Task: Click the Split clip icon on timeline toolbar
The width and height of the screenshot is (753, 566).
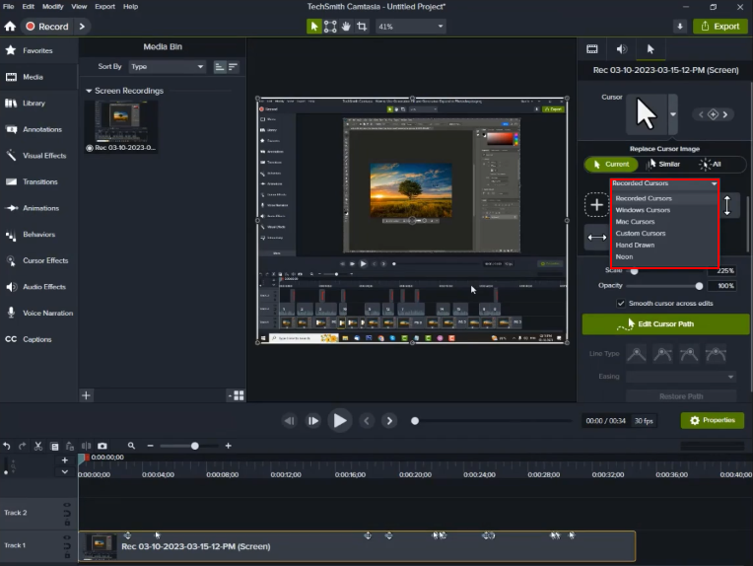Action: pos(85,446)
